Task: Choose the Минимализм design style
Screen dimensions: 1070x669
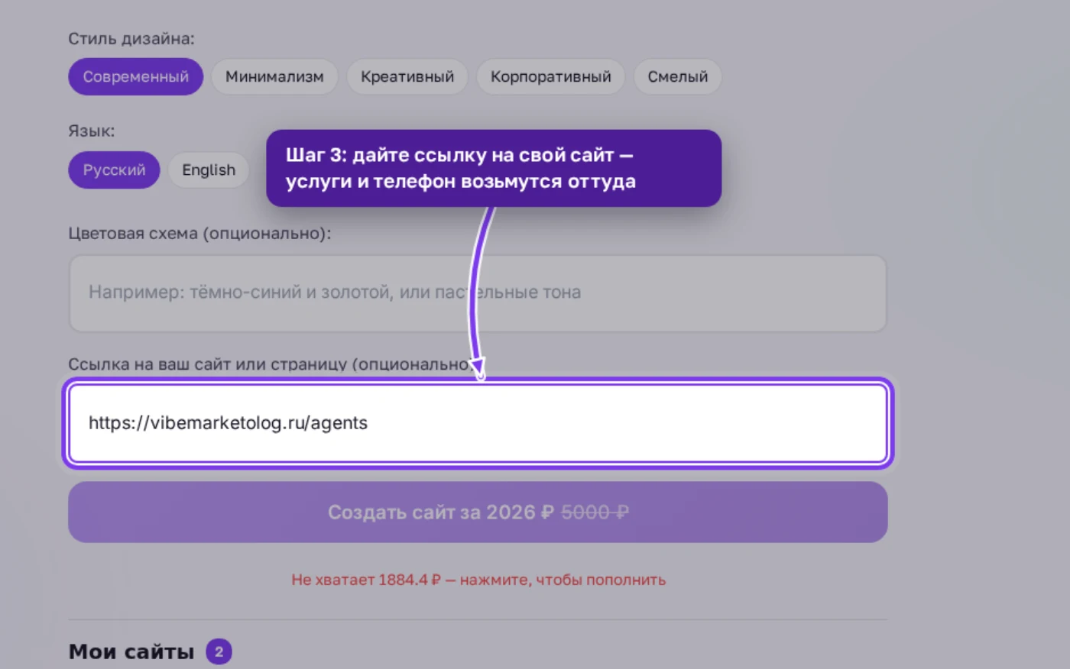Action: click(x=274, y=76)
